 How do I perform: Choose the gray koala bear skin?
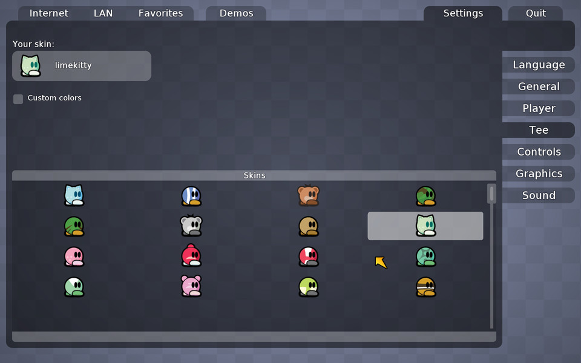point(191,225)
